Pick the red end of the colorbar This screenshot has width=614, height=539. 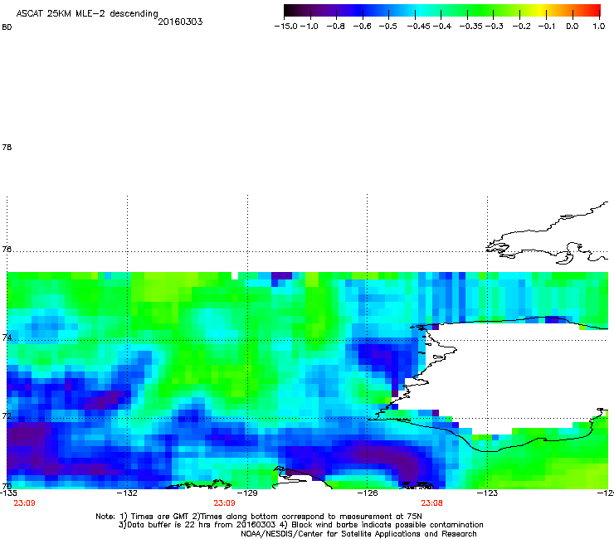click(595, 11)
